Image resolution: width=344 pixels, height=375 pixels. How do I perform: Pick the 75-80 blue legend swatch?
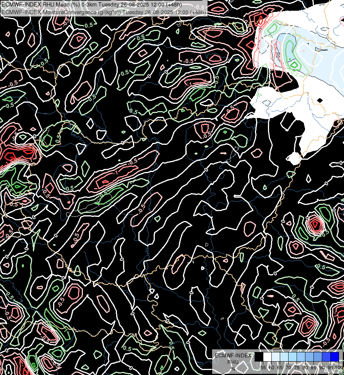coord(301,357)
